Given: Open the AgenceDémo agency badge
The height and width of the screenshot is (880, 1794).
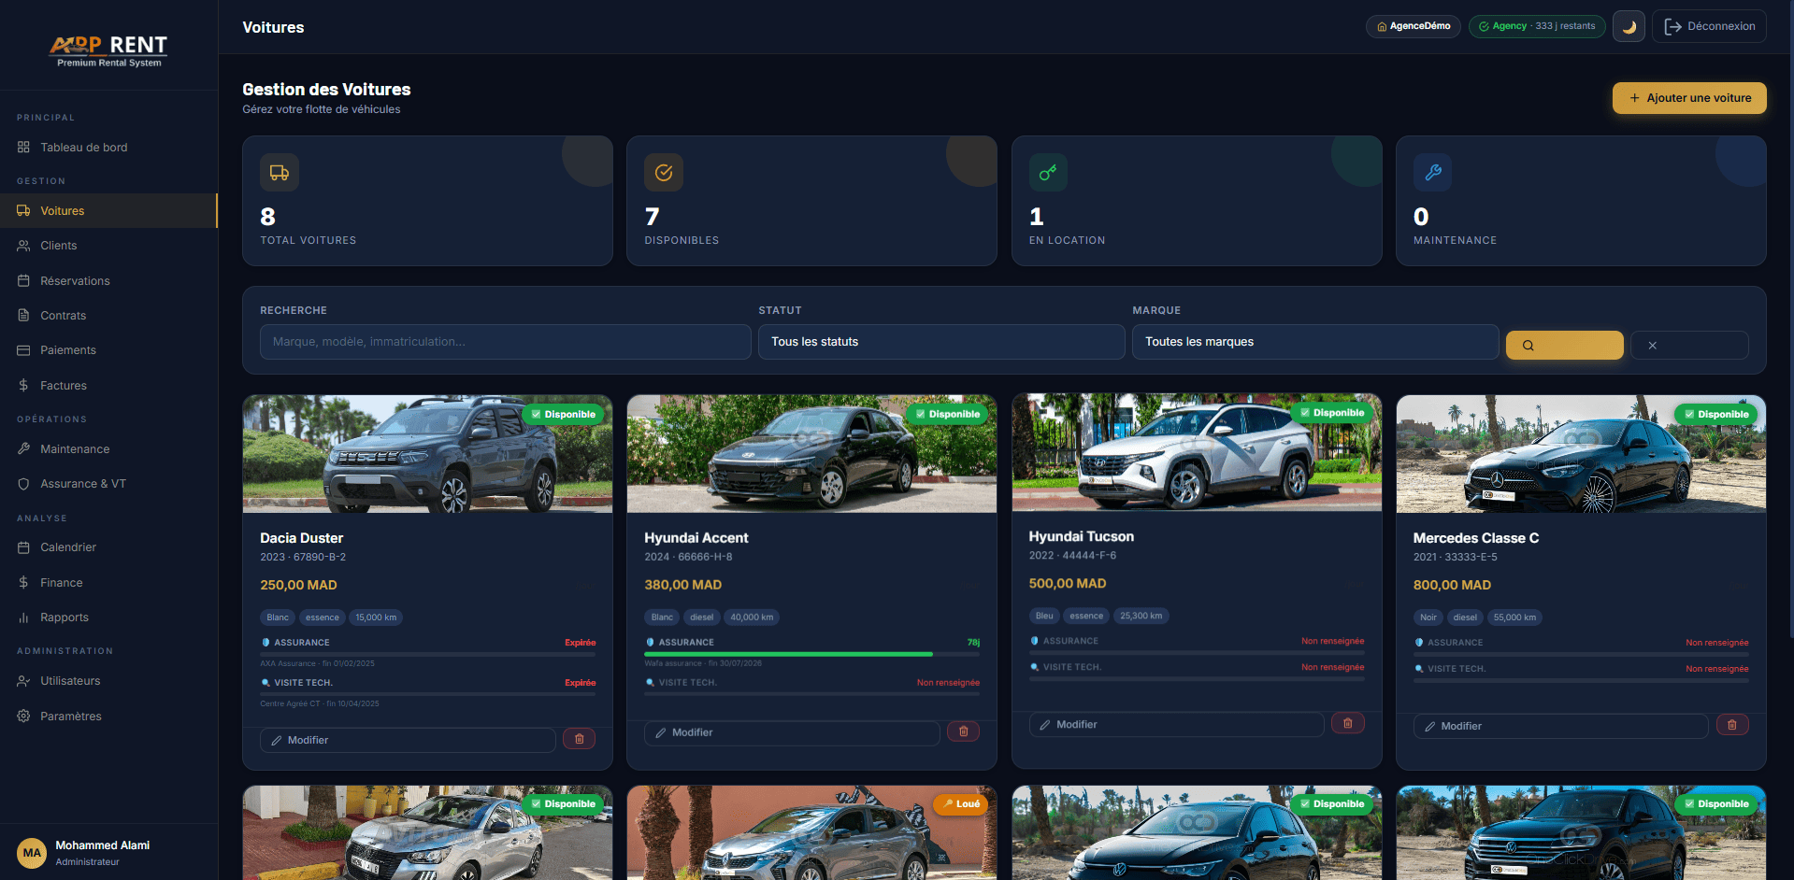Looking at the screenshot, I should pos(1413,26).
